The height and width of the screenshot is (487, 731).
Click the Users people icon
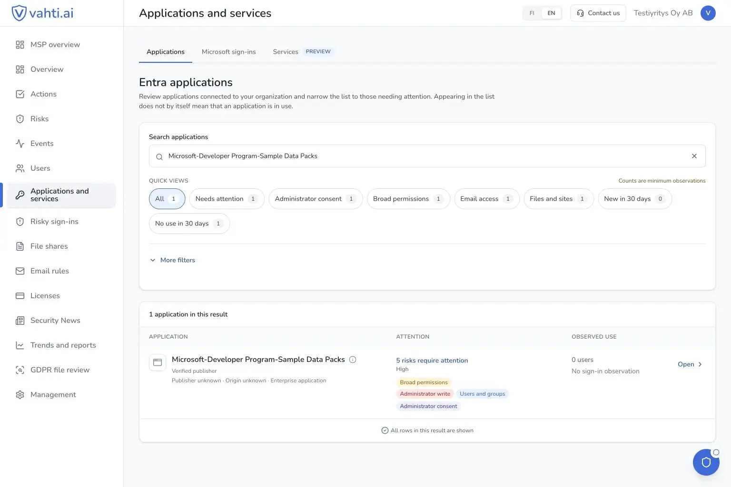[x=20, y=168]
